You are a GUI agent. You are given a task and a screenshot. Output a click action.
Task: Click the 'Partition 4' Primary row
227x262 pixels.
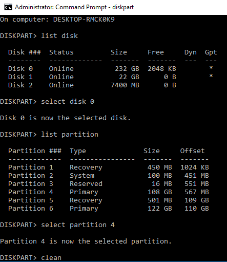[109, 192]
